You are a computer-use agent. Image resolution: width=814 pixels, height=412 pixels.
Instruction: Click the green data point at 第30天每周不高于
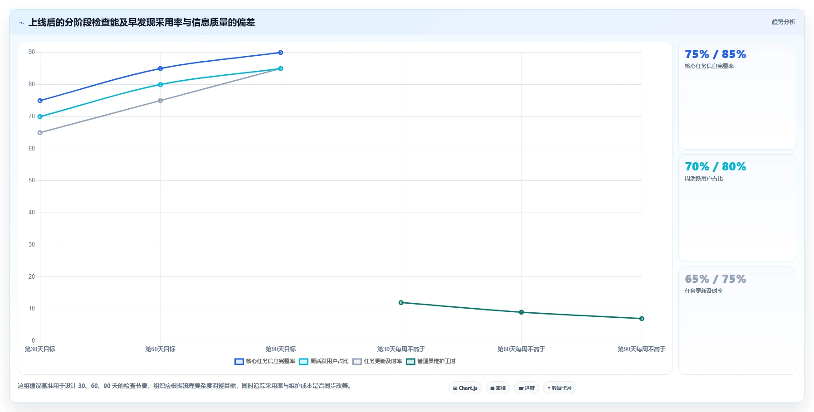[401, 302]
